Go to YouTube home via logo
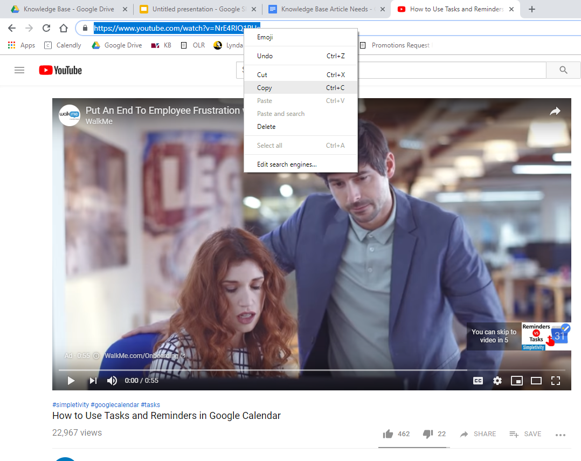 pyautogui.click(x=60, y=70)
